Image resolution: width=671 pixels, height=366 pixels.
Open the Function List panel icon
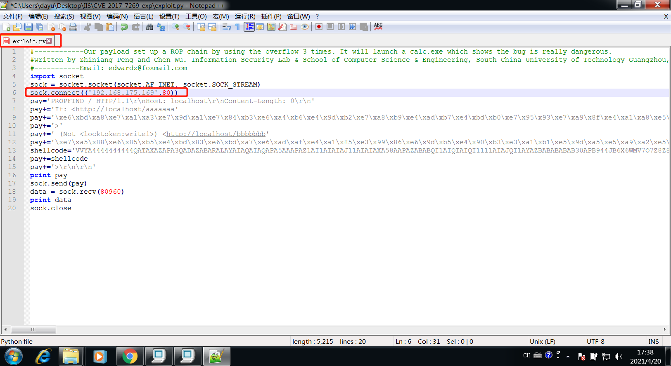coord(282,27)
